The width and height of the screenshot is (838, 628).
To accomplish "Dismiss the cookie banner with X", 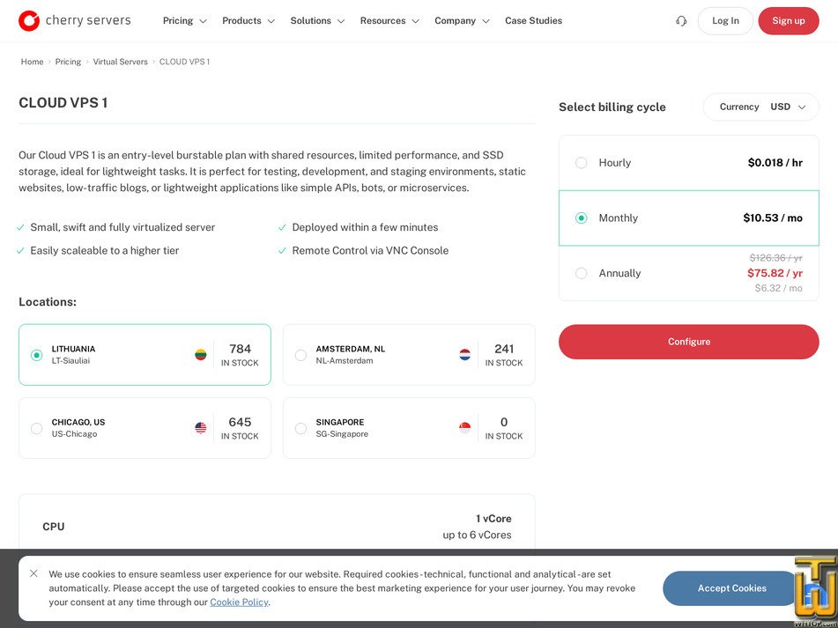I will [33, 573].
